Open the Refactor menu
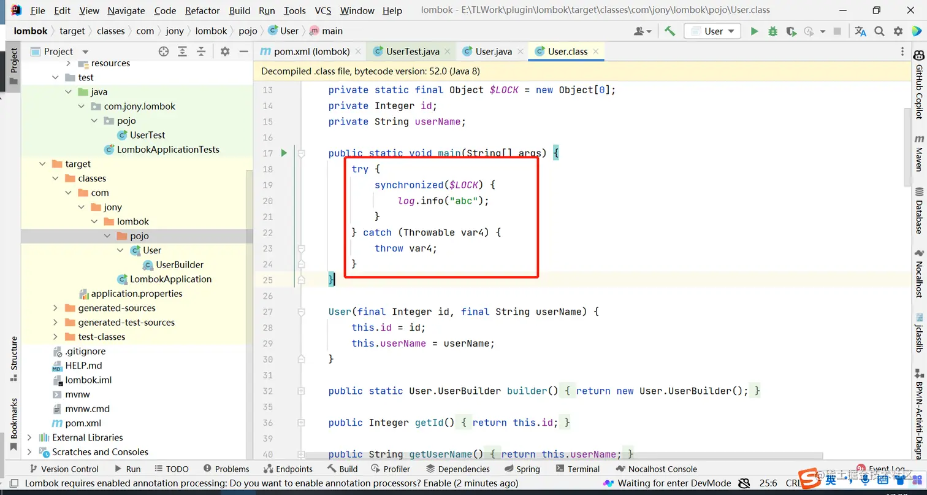Viewport: 927px width, 495px height. pos(202,10)
